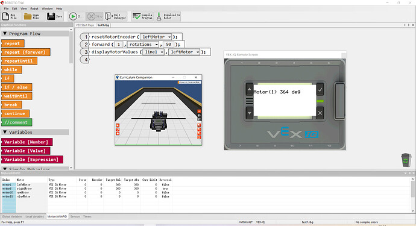
Task: Collapse the Program Flow section
Action: [5, 33]
